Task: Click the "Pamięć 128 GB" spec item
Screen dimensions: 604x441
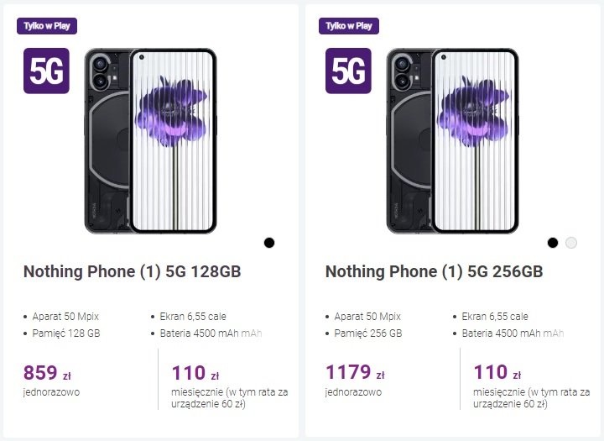Action: coord(66,333)
